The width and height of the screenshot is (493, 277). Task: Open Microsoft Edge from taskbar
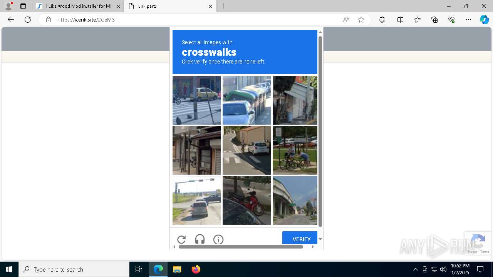point(158,269)
